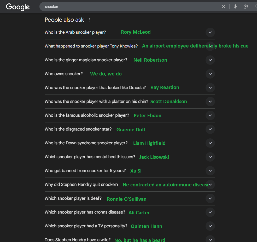This screenshot has width=257, height=242.
Task: Clear the search box with X icon
Action: [223, 7]
